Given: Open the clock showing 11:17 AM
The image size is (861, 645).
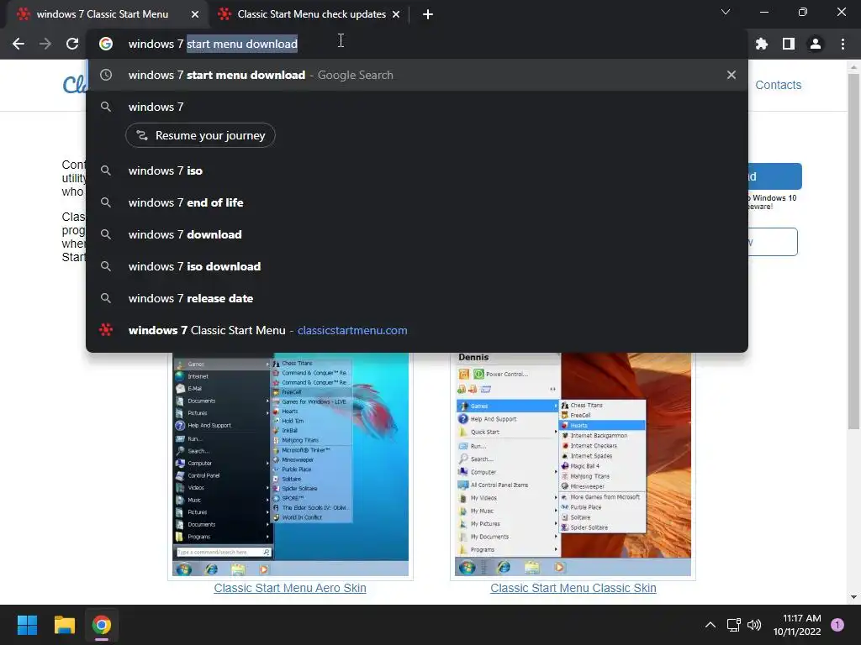Looking at the screenshot, I should click(x=797, y=625).
